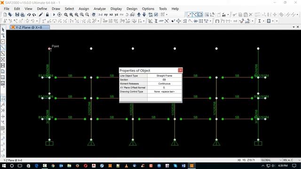Redo the last undone action
301x169 pixels.
(34, 15)
